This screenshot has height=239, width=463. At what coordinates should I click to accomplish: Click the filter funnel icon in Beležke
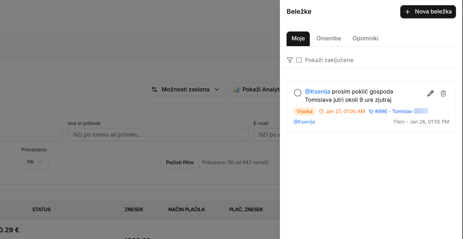(290, 60)
